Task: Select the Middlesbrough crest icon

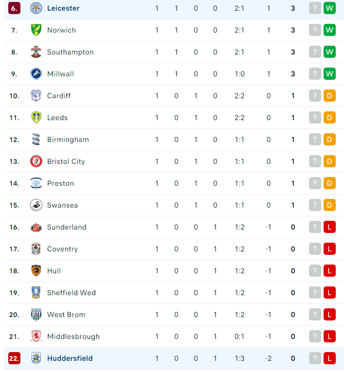Action: [36, 337]
